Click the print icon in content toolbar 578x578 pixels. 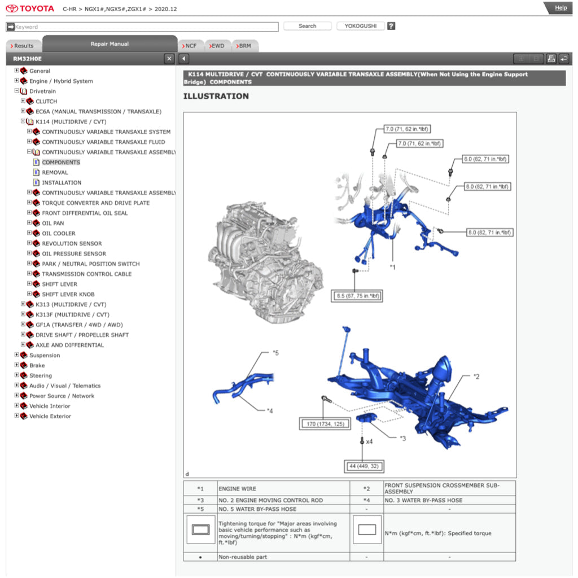(551, 59)
